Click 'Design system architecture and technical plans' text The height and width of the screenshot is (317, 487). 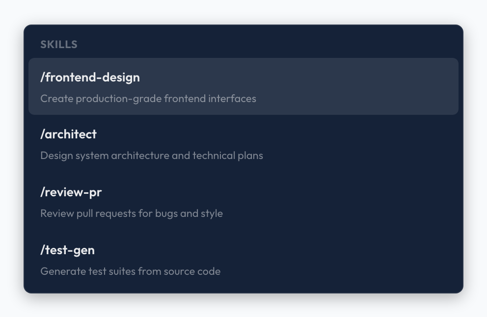151,156
